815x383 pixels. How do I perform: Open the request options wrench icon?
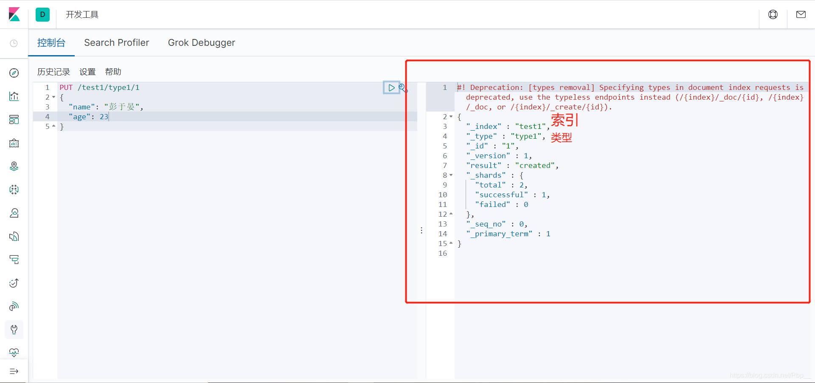click(403, 88)
